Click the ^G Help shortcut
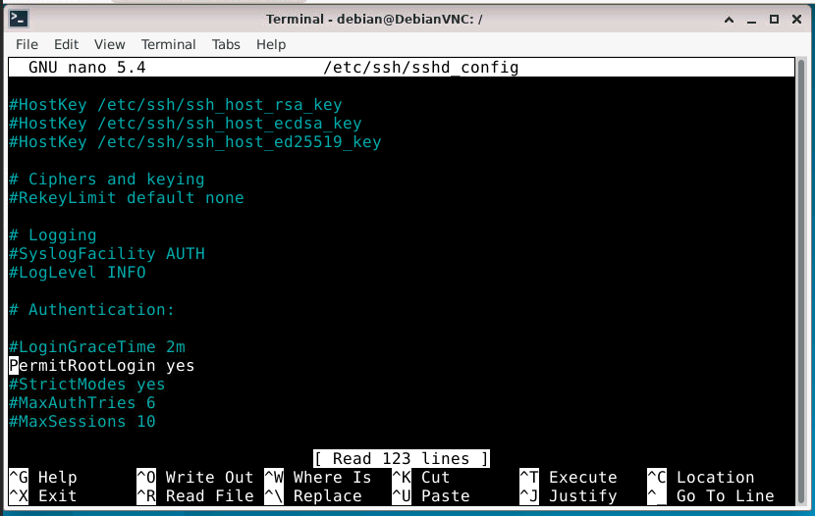 (43, 478)
